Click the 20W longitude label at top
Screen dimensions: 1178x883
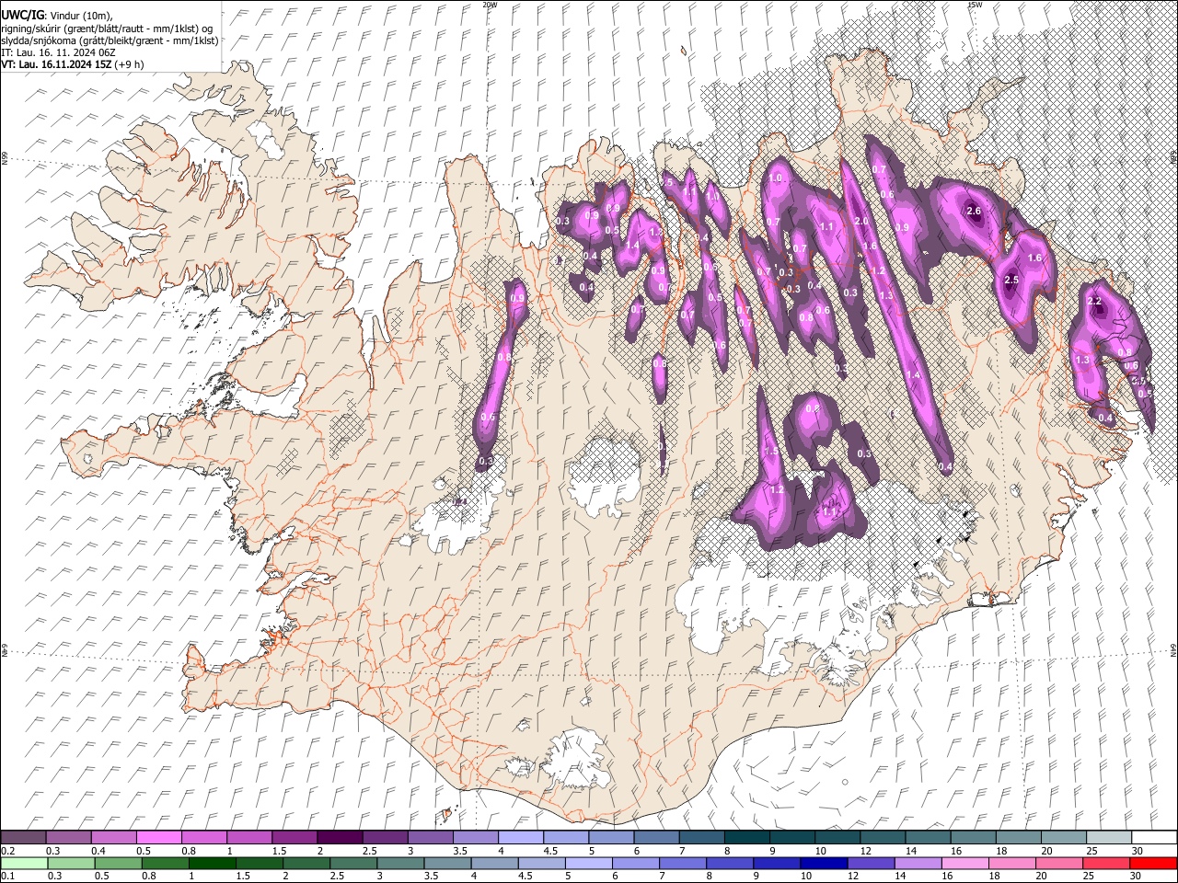click(x=490, y=5)
